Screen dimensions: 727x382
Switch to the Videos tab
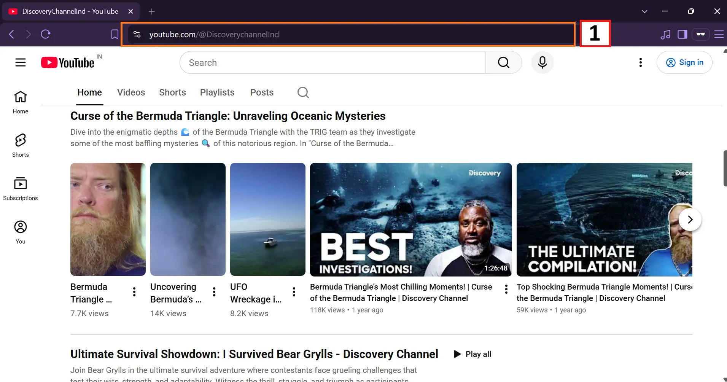131,92
